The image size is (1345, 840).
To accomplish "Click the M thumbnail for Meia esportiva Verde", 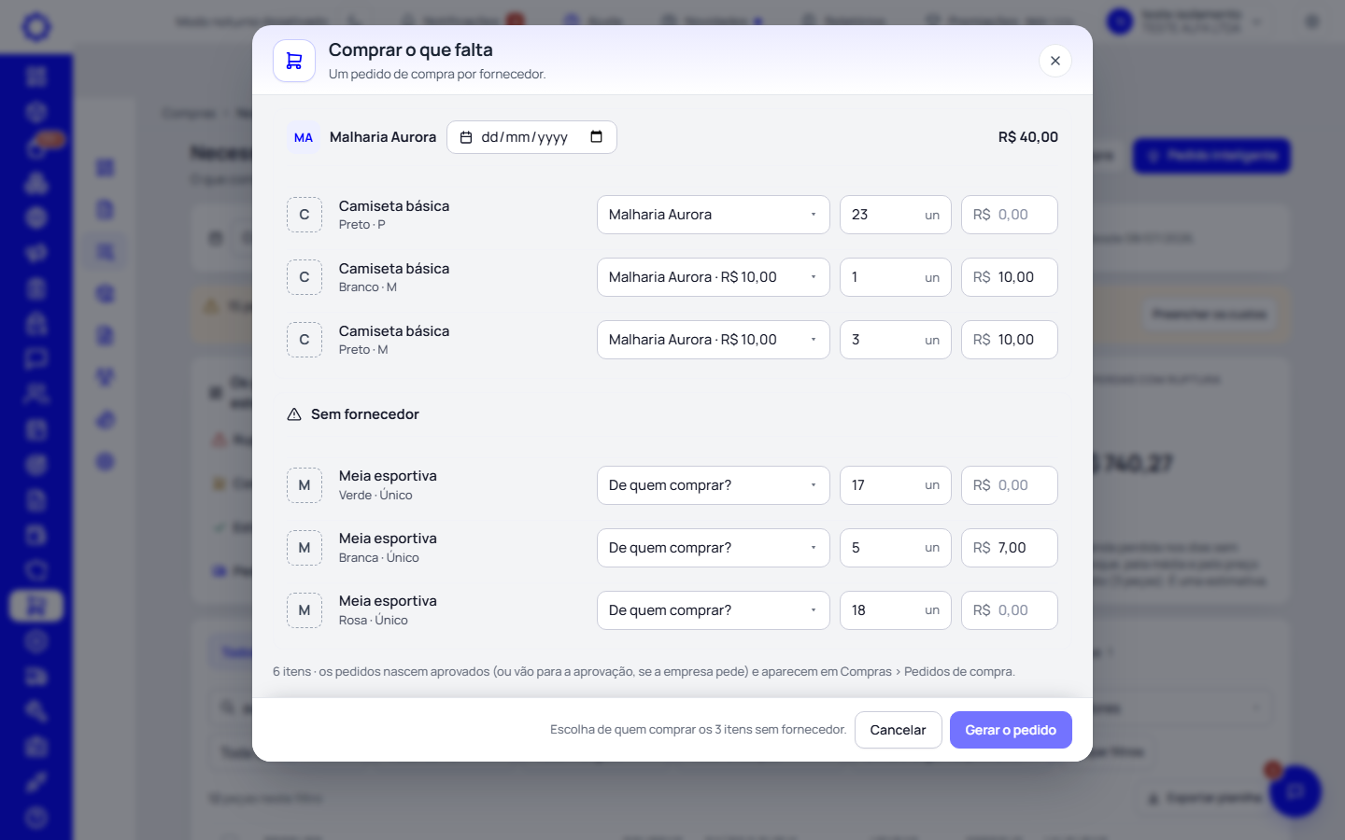I will click(x=304, y=485).
